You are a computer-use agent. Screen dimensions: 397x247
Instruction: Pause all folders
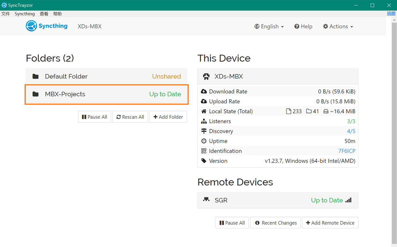pyautogui.click(x=95, y=117)
